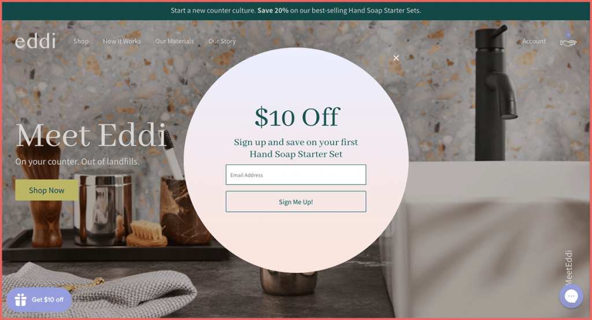Click the vertical MeetEddi text
Image resolution: width=592 pixels, height=320 pixels.
pyautogui.click(x=569, y=267)
